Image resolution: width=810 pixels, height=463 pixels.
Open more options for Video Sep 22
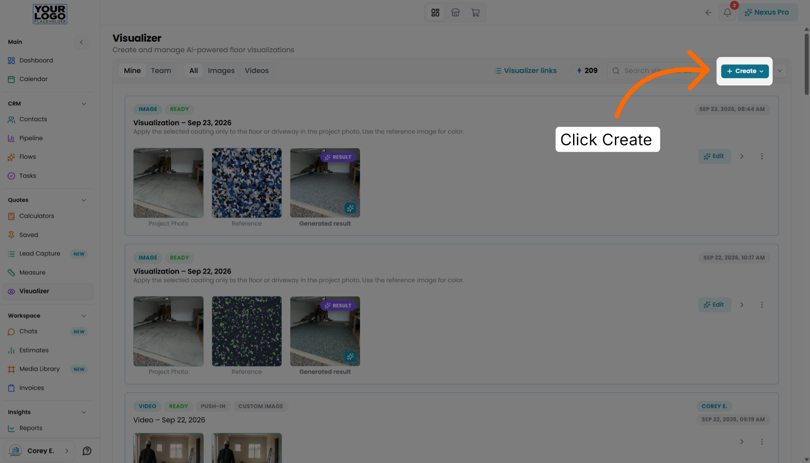pyautogui.click(x=762, y=442)
